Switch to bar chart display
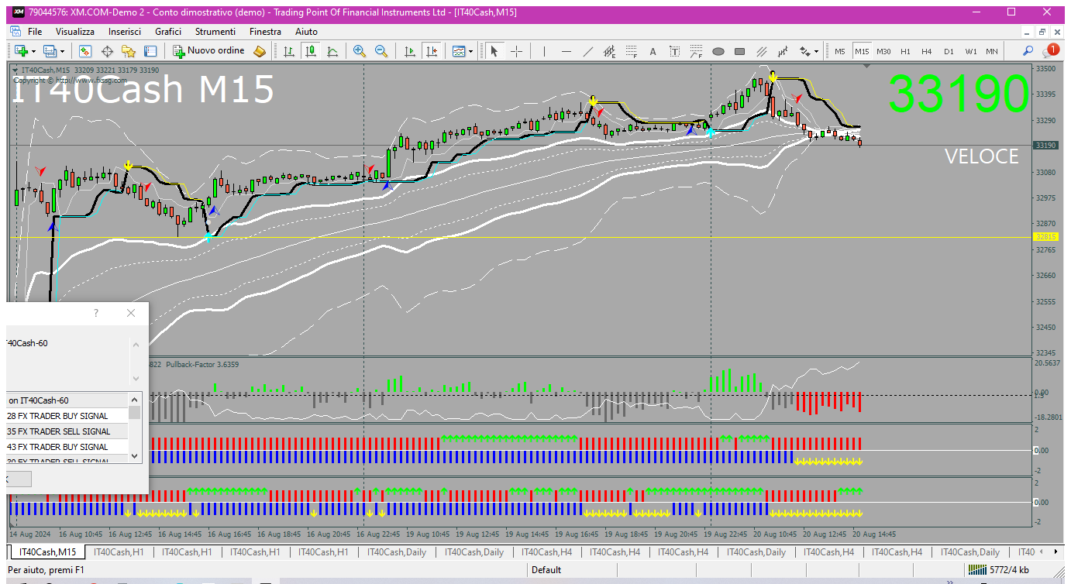This screenshot has width=1071, height=584. [x=289, y=51]
